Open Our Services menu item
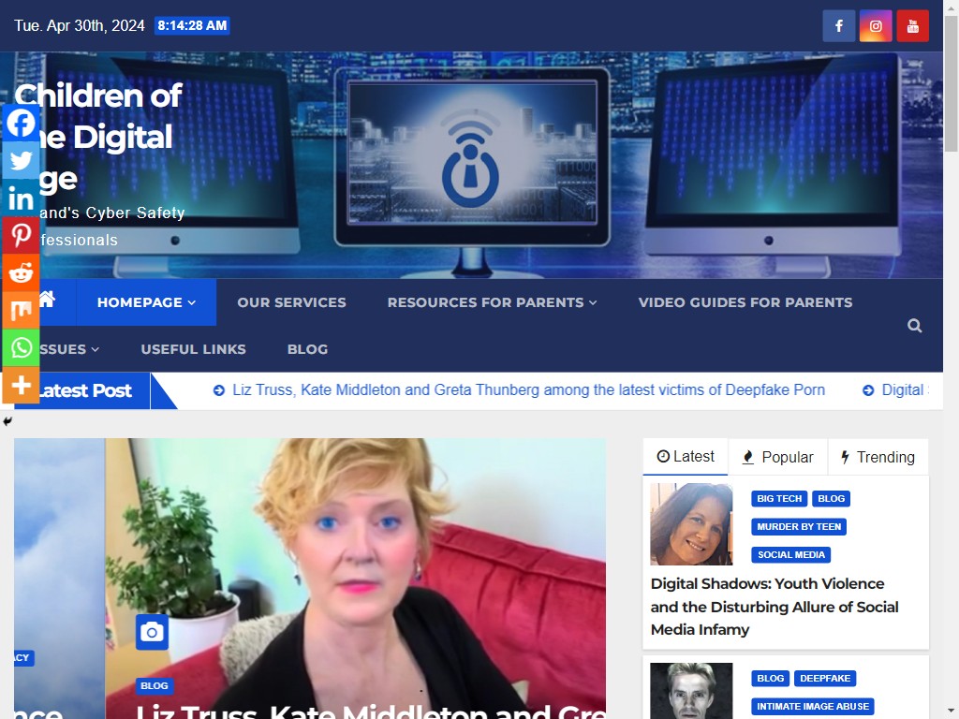 292,302
